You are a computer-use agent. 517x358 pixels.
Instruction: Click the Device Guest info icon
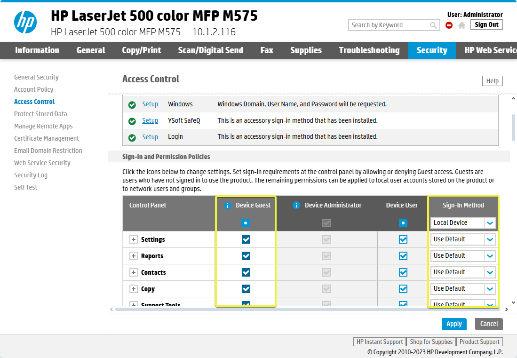tap(228, 206)
